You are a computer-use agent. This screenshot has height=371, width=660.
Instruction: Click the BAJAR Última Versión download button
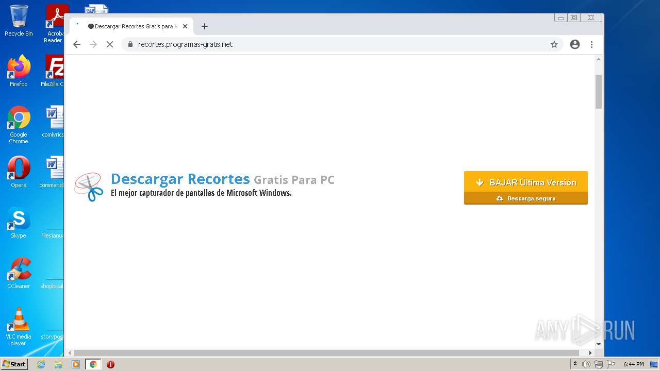[x=526, y=182]
